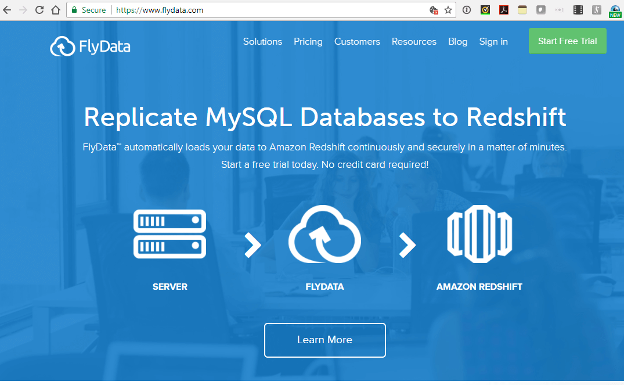The height and width of the screenshot is (385, 624).
Task: Click the disabled translate icon
Action: [434, 10]
